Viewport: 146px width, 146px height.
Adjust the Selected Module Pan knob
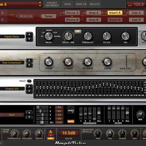tap(98, 133)
